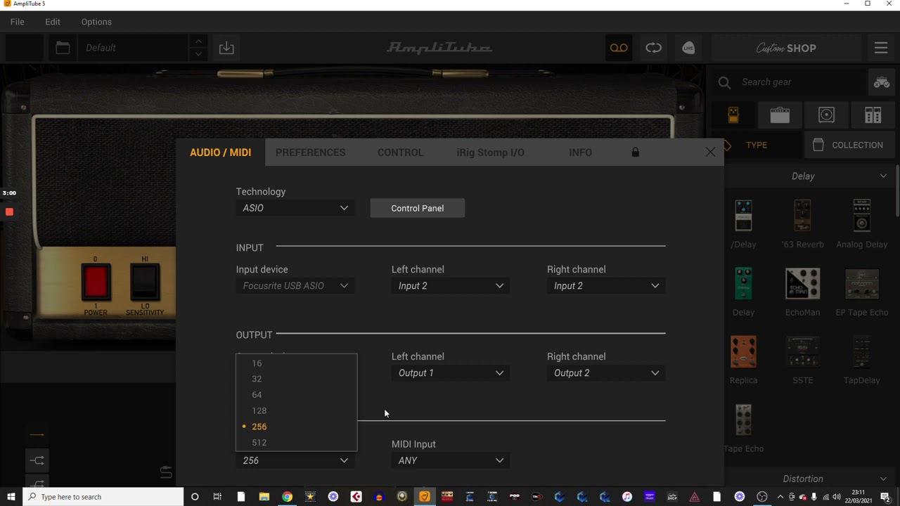This screenshot has height=506, width=900.
Task: Select the cabinet speaker category icon
Action: point(827,115)
